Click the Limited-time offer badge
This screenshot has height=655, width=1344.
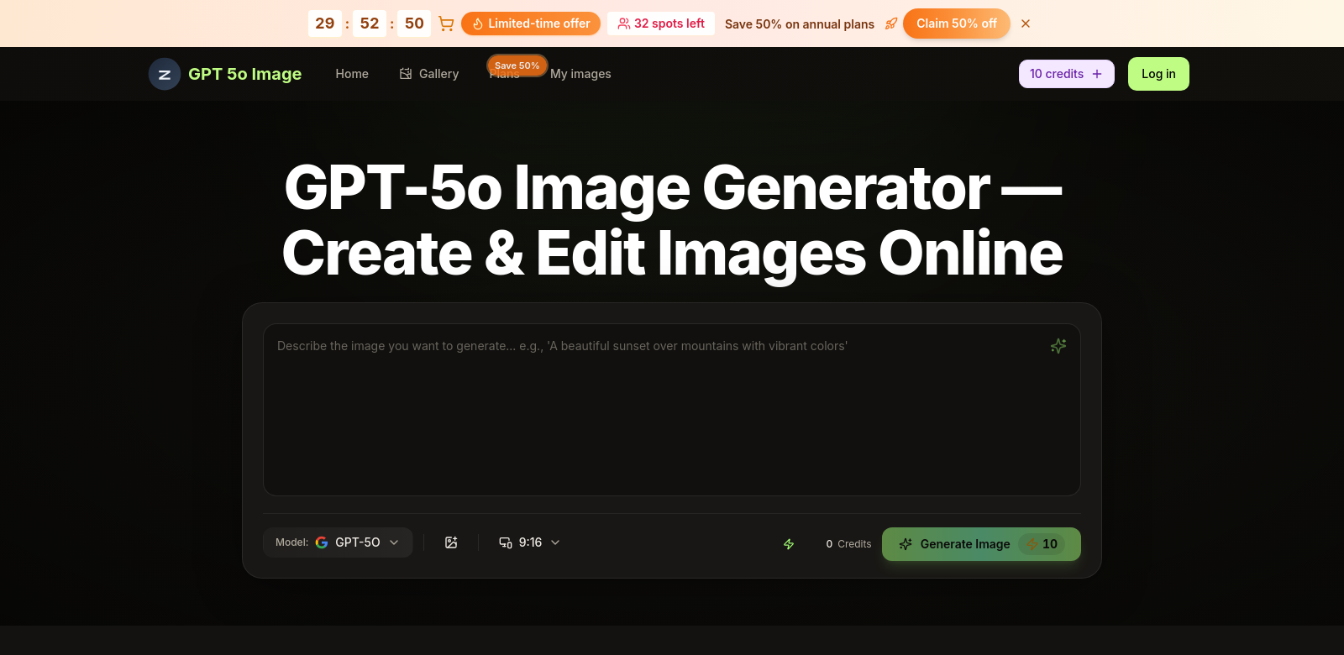click(531, 24)
